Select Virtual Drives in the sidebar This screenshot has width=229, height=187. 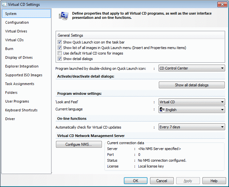[x=16, y=31]
